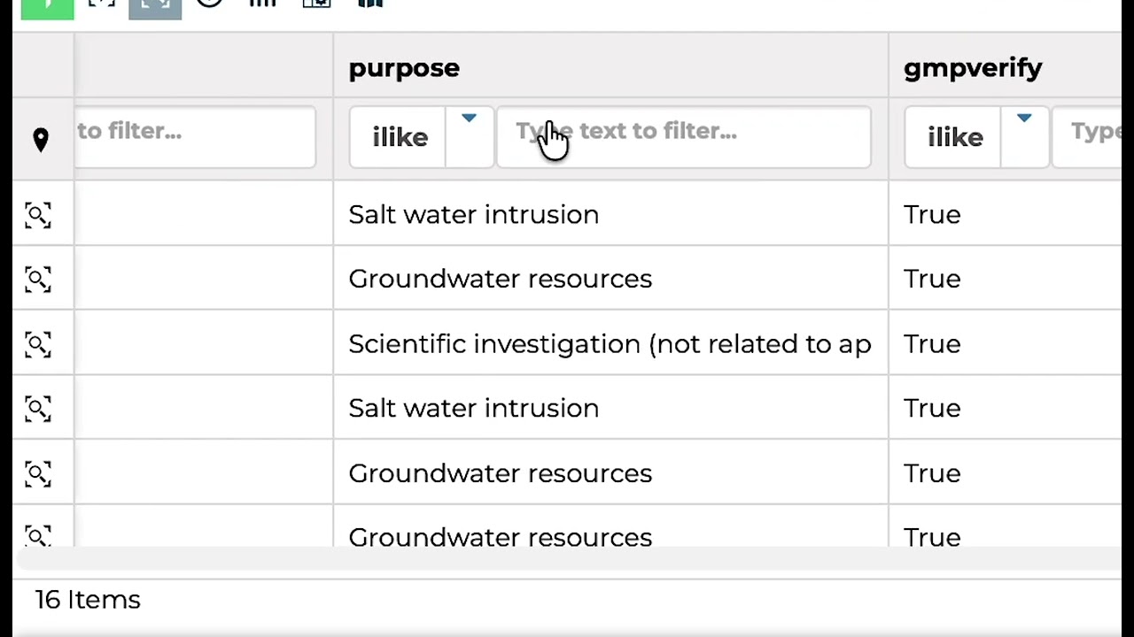
Task: Sort by the gmpverify column header
Action: coord(973,68)
